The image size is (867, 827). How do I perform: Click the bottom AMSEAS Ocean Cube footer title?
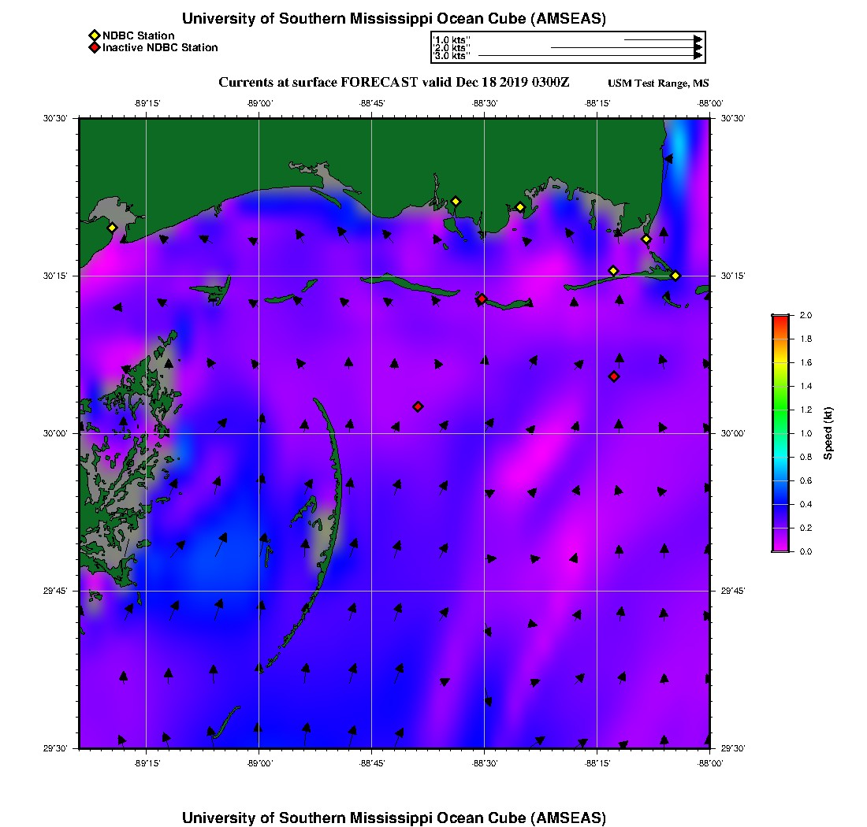pyautogui.click(x=393, y=818)
